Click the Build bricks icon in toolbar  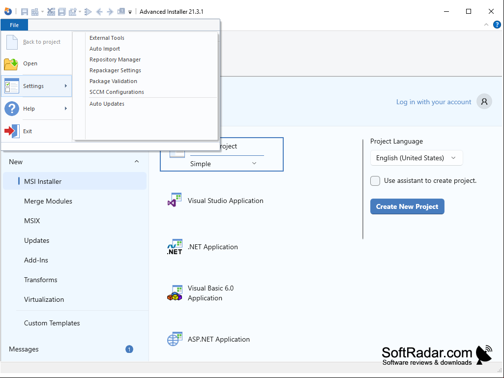[35, 12]
